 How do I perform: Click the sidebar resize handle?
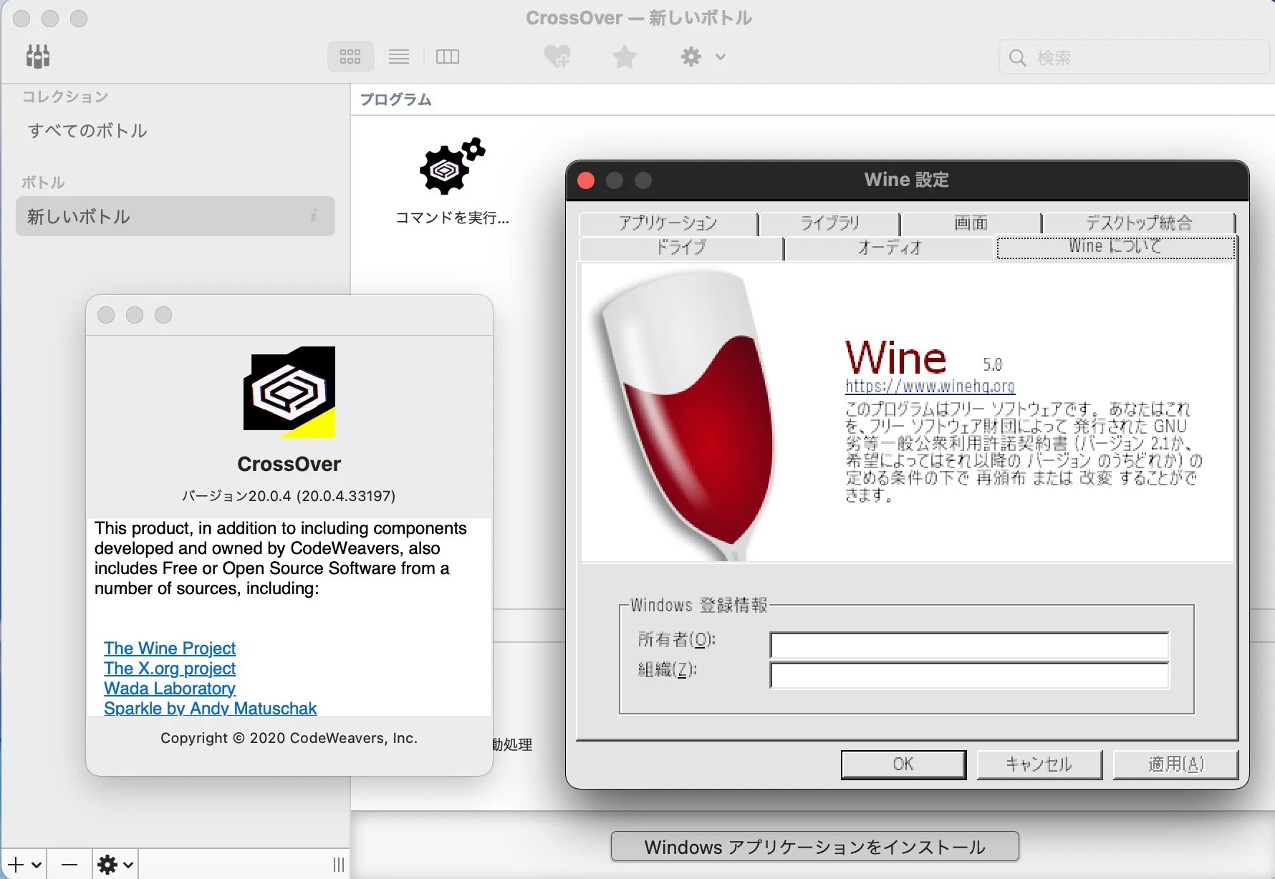coord(339,865)
